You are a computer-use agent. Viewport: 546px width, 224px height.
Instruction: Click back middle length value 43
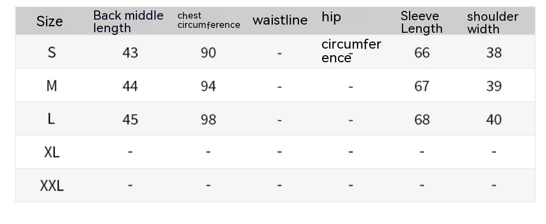[130, 52]
